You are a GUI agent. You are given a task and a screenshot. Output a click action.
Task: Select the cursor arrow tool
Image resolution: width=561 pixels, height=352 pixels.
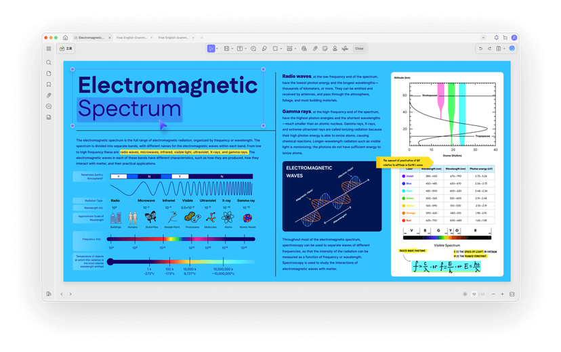click(x=211, y=49)
